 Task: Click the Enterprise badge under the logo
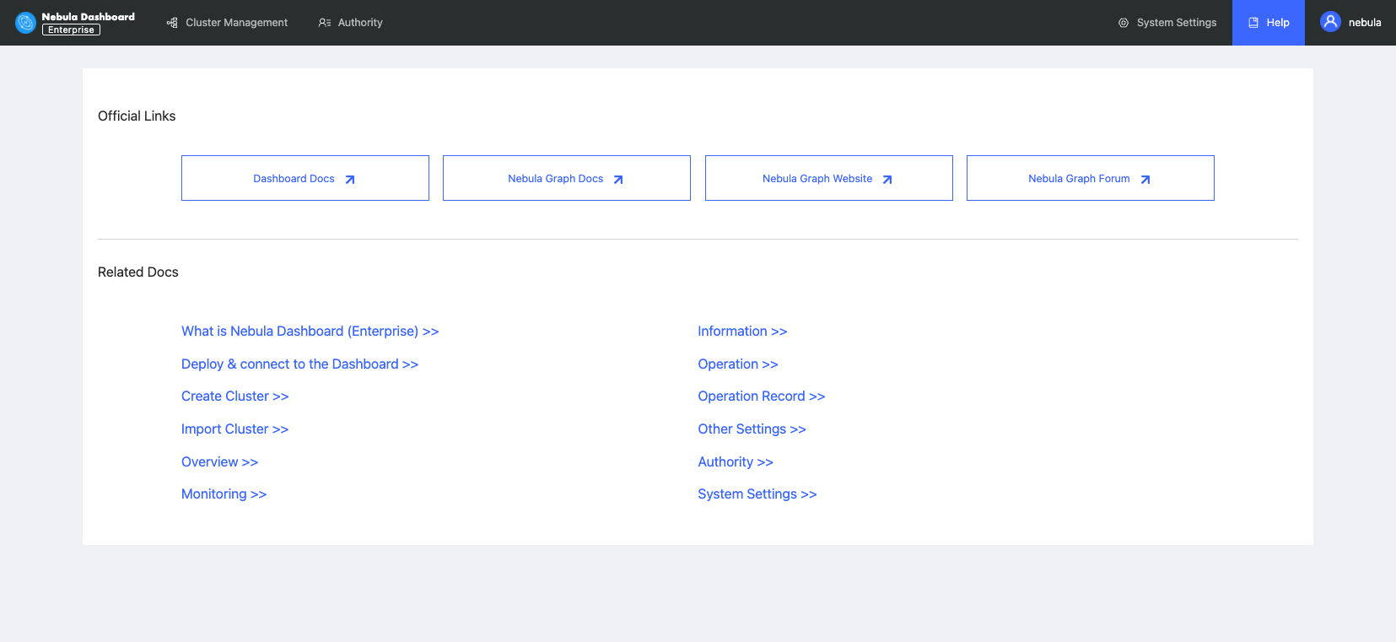click(71, 30)
